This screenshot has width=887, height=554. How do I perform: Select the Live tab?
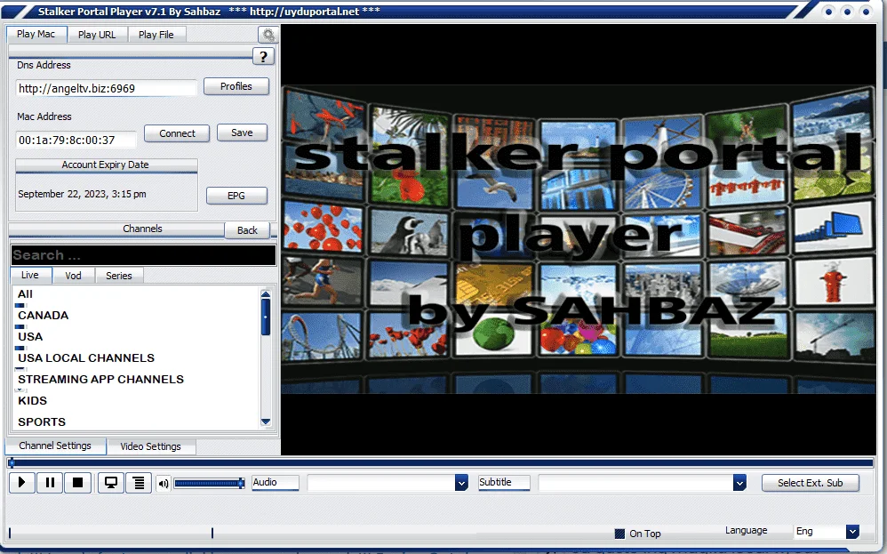tap(30, 275)
